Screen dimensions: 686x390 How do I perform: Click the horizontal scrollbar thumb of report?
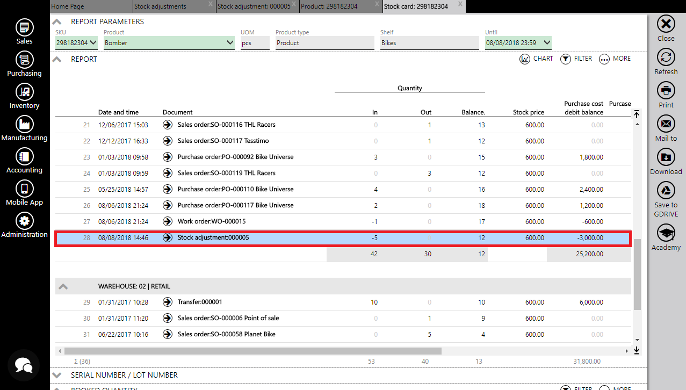click(x=252, y=351)
